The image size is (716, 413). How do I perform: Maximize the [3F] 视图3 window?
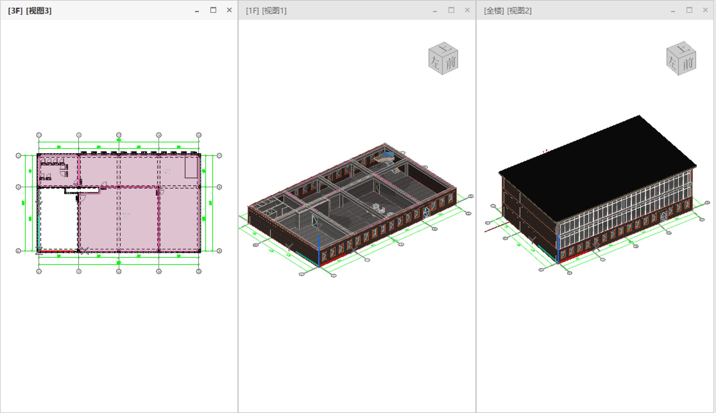[x=213, y=10]
